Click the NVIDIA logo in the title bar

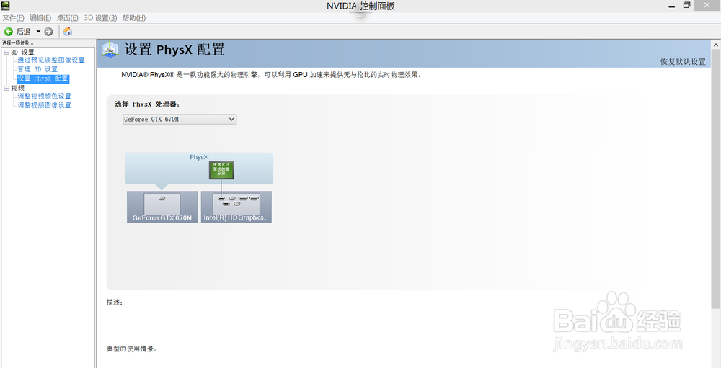4,6
